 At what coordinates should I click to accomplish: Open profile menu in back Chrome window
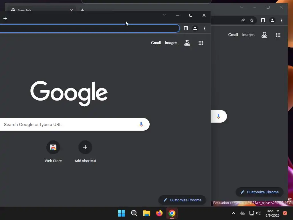click(x=272, y=20)
